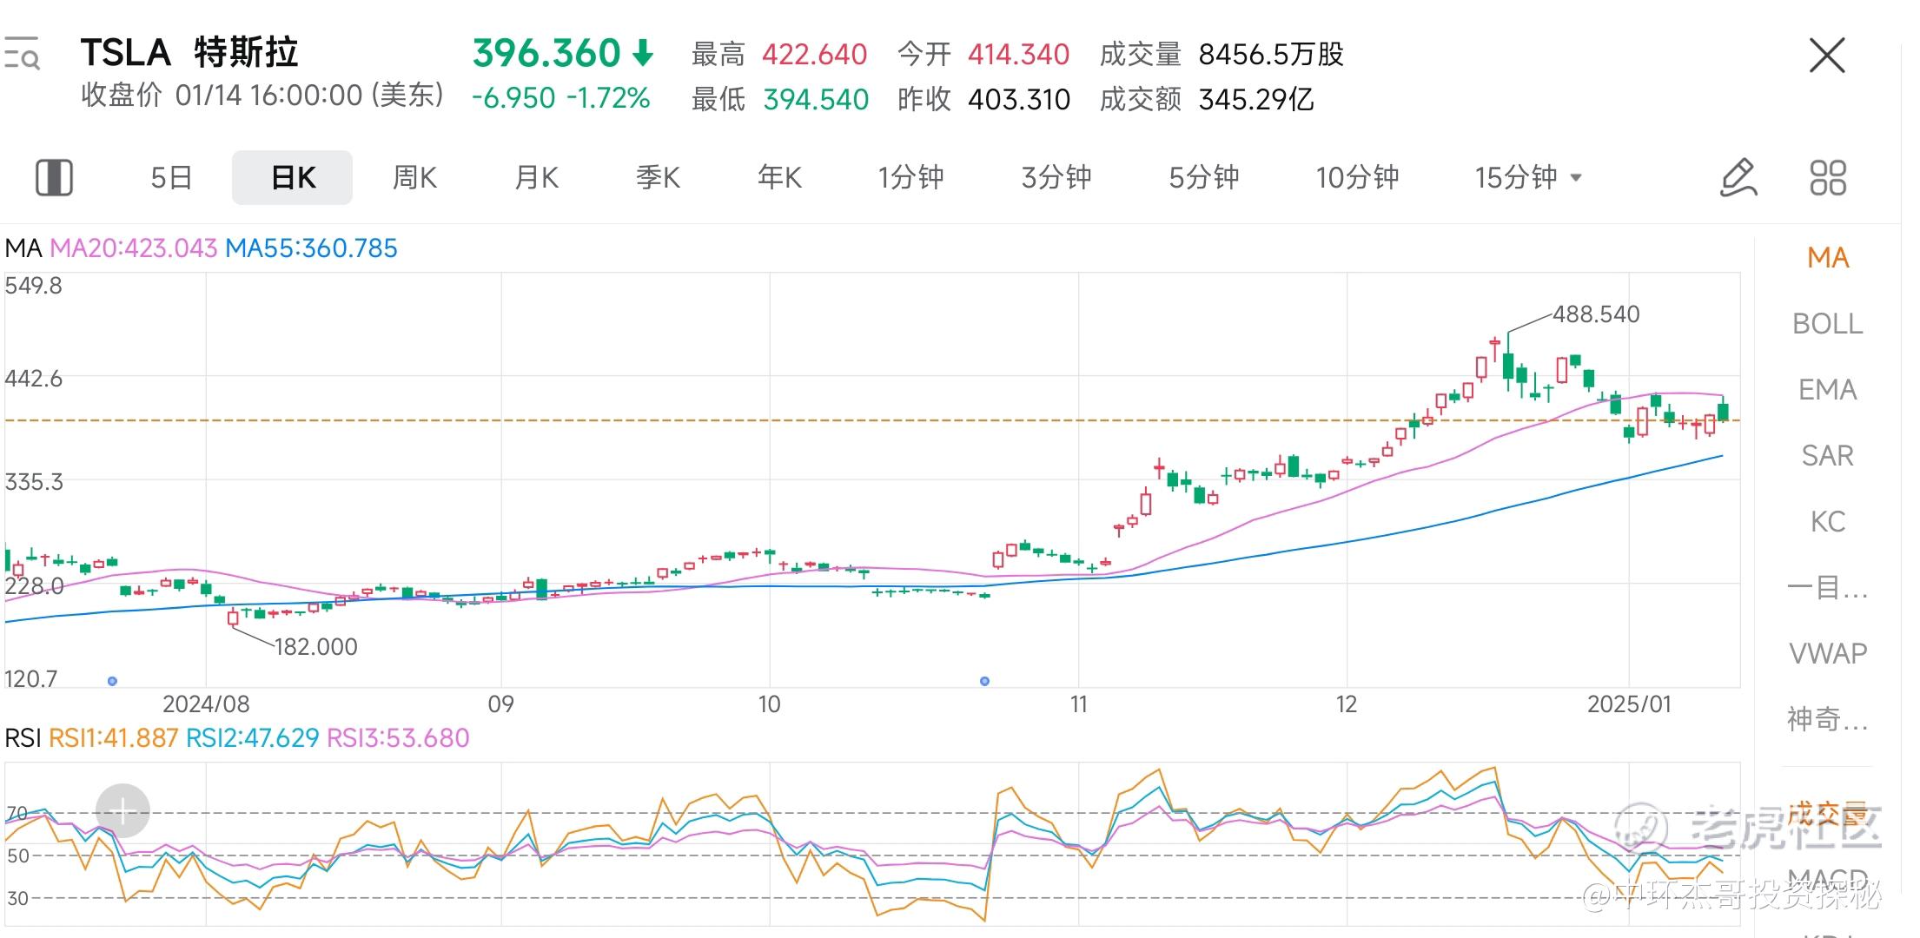This screenshot has height=938, width=1920.
Task: Select the 3分钟 interval
Action: coord(1056,177)
